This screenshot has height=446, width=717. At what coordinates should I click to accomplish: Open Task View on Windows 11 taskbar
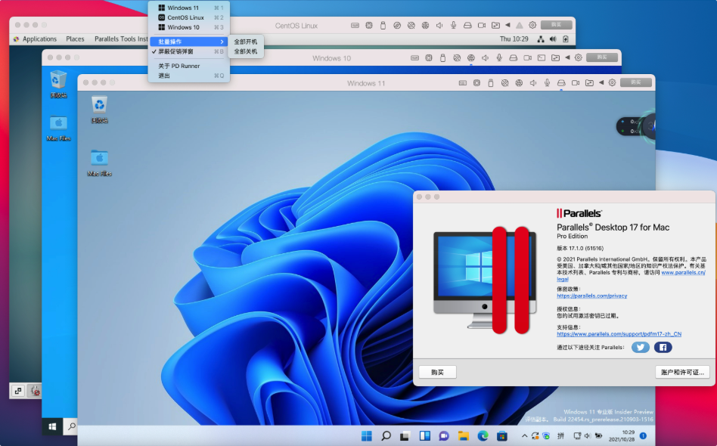[x=405, y=436]
